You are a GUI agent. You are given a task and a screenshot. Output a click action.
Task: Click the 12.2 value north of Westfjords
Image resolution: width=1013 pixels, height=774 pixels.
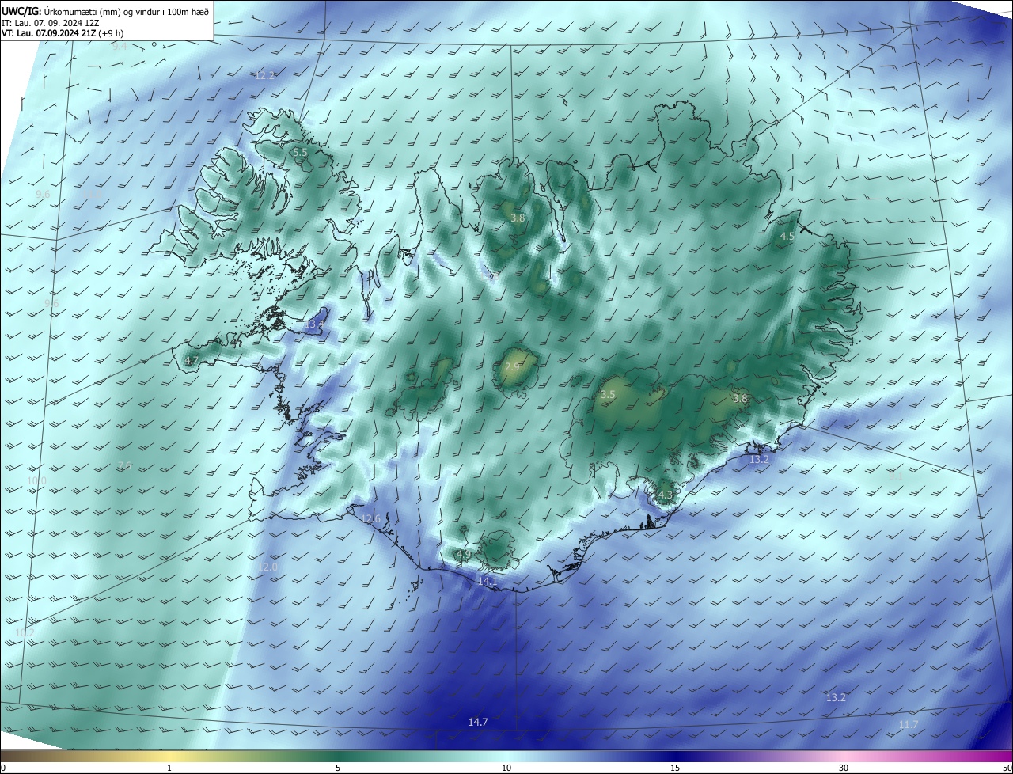point(265,75)
